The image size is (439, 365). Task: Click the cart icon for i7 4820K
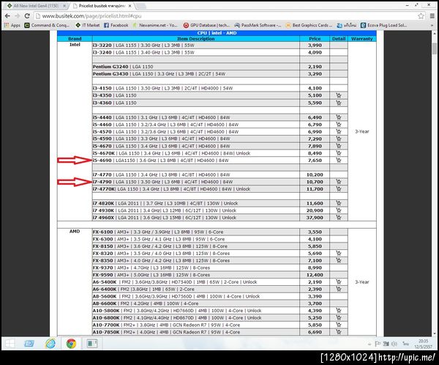pyautogui.click(x=339, y=203)
